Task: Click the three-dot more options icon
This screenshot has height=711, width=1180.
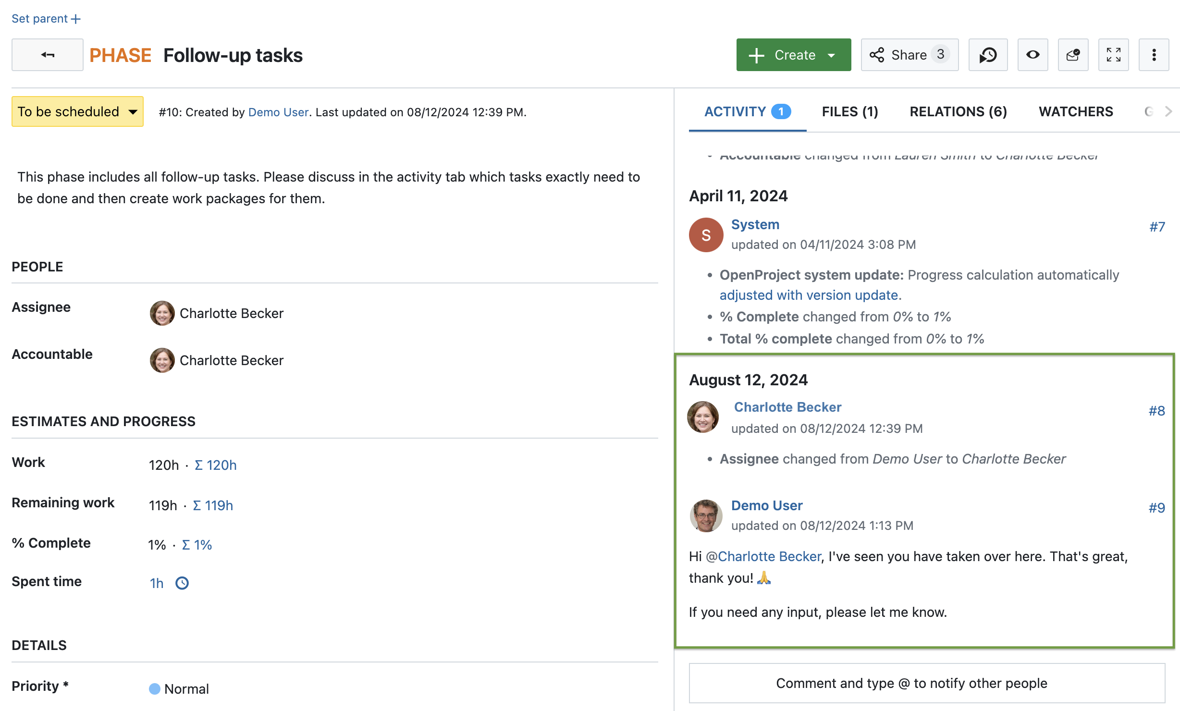Action: click(1153, 55)
